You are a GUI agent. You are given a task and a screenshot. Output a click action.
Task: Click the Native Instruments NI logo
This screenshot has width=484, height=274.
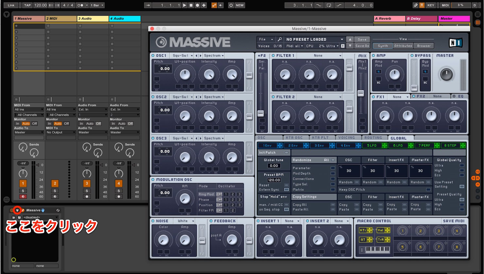coord(456,42)
